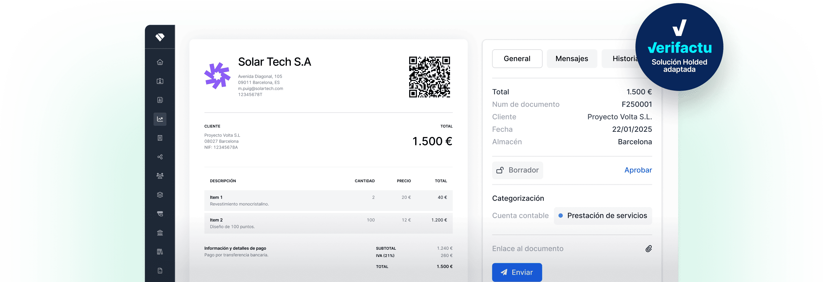Click the invoice QR code

(x=429, y=77)
